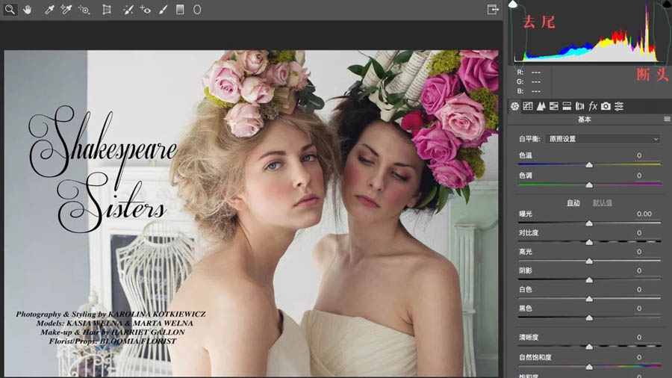Select the Spot Removal tool
Image resolution: width=672 pixels, height=378 pixels.
(128, 10)
